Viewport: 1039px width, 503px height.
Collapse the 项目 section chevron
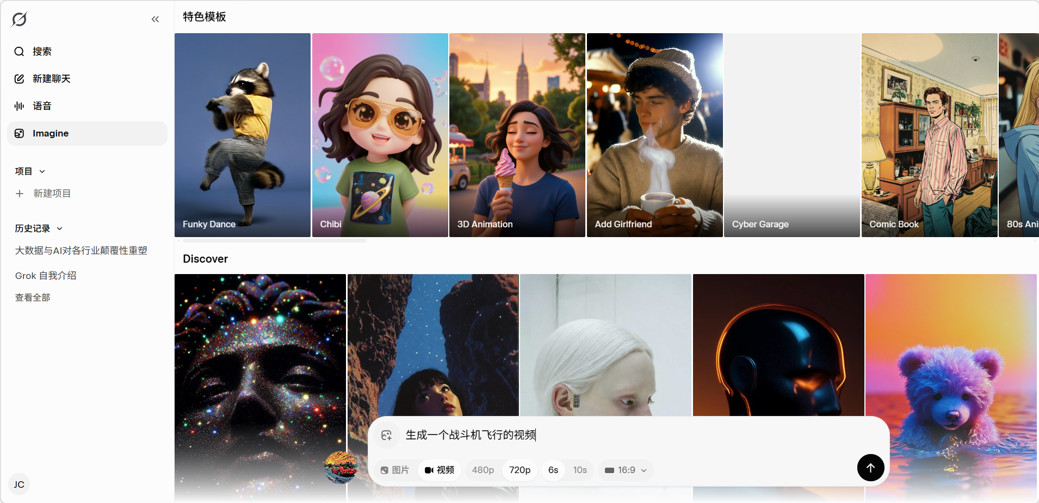click(42, 171)
